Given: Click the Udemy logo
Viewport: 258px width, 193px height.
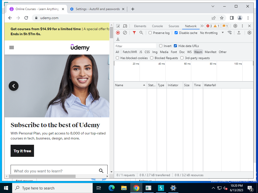Looking at the screenshot, I should (x=80, y=47).
